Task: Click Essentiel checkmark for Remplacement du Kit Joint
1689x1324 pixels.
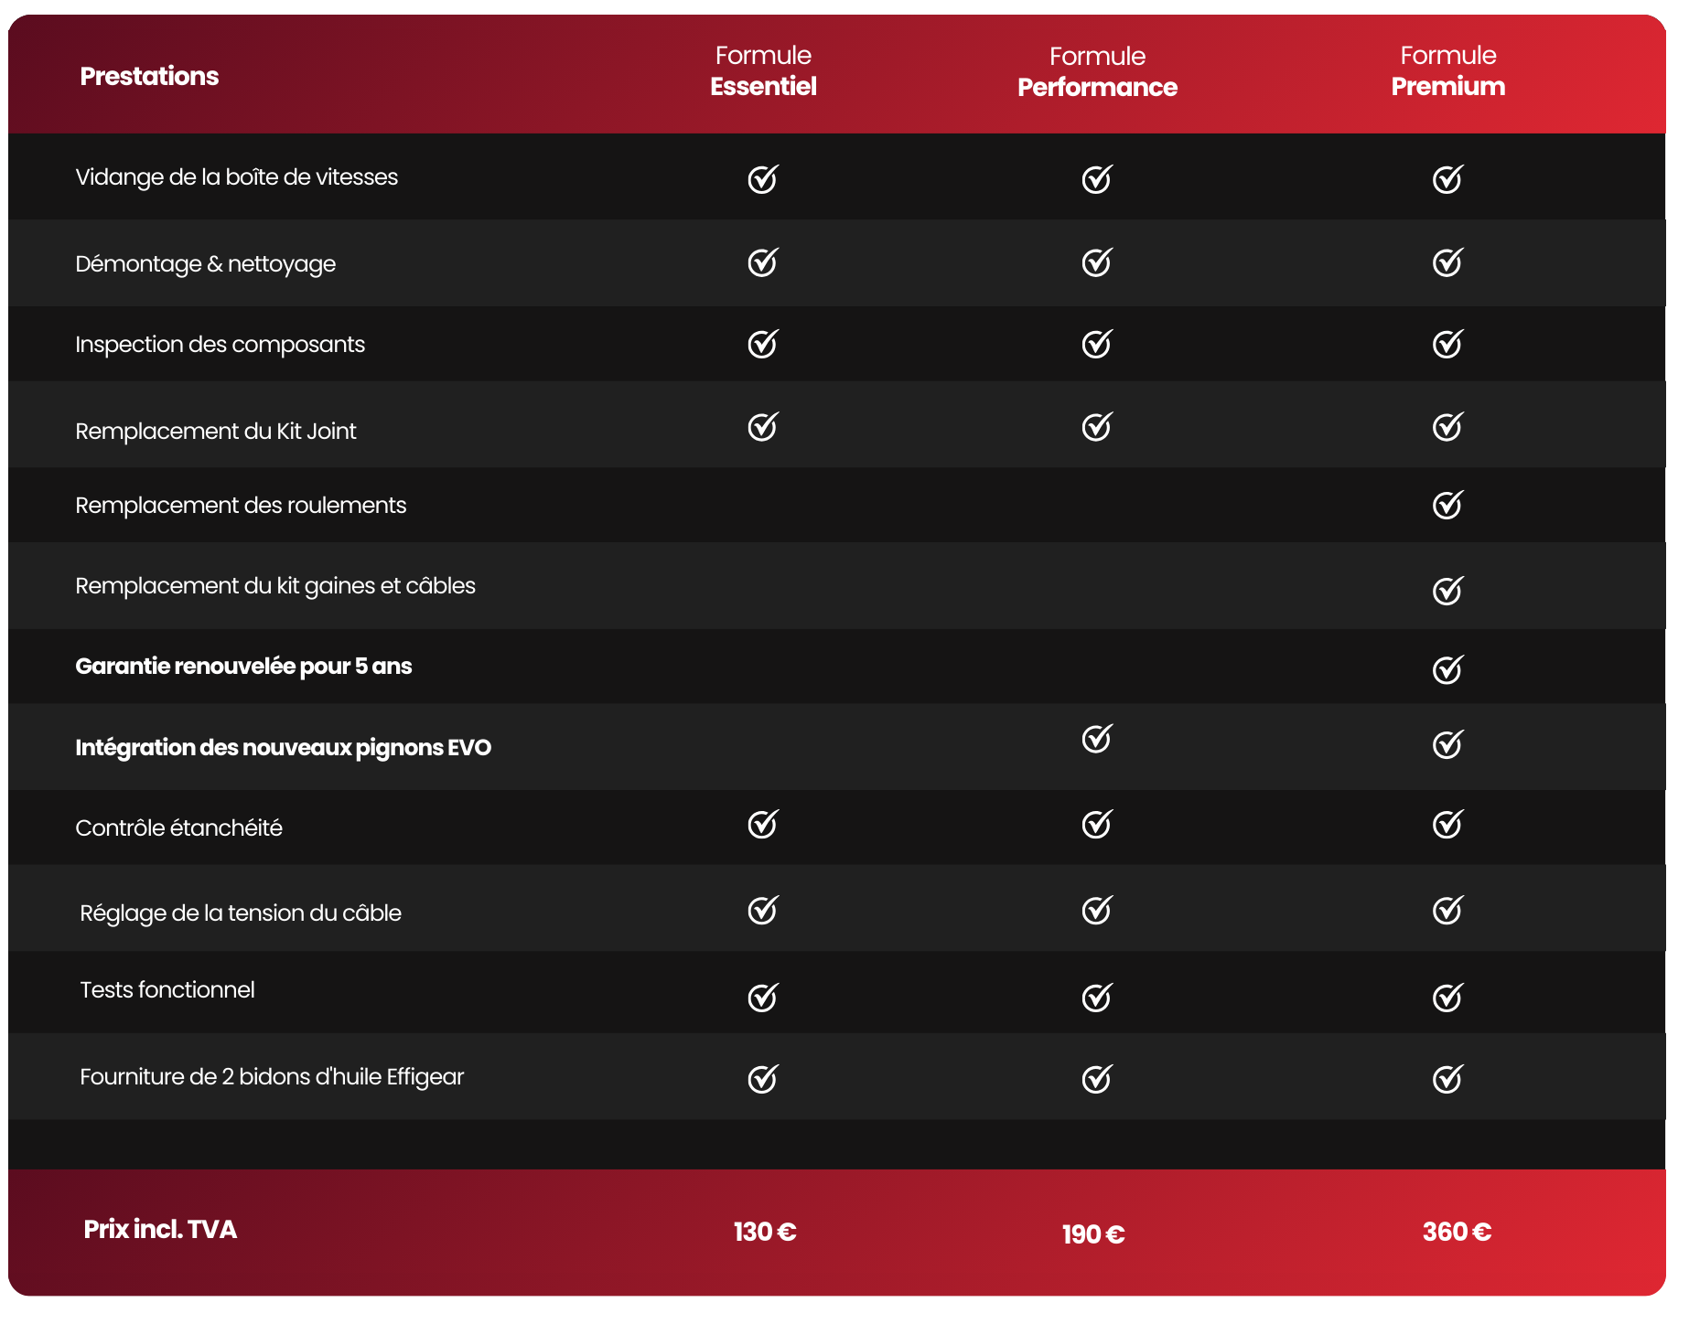Action: coord(762,427)
